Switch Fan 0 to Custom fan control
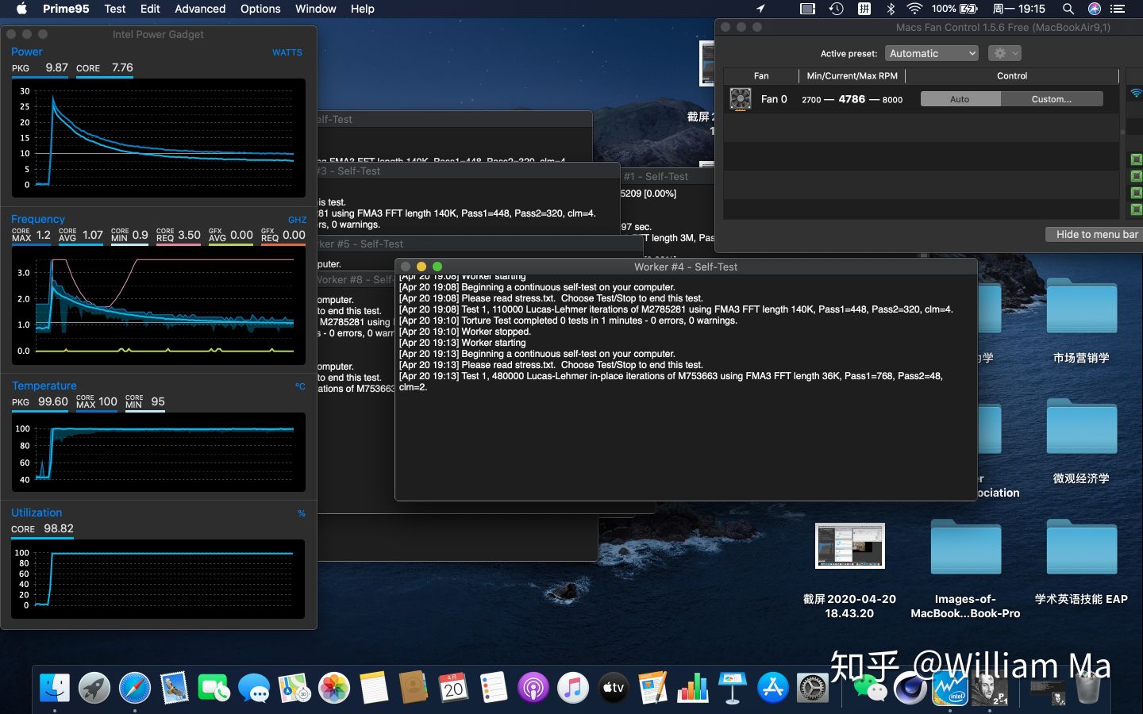The image size is (1143, 714). pyautogui.click(x=1053, y=98)
